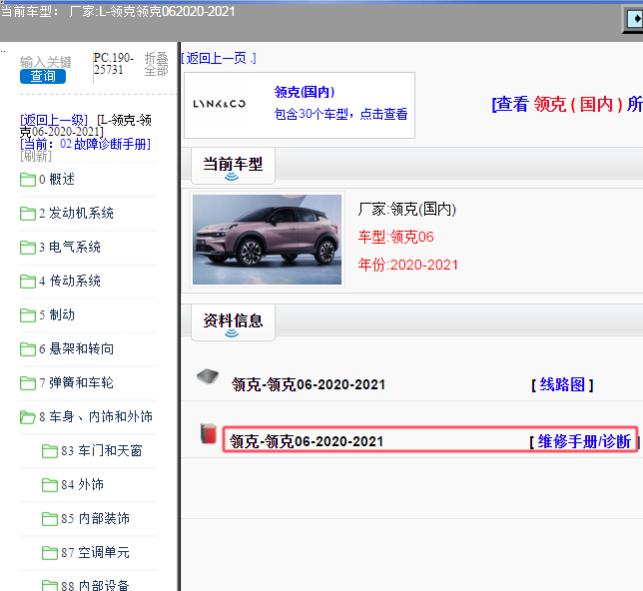Image resolution: width=643 pixels, height=591 pixels.
Task: Click folder icon for 84 外饰
Action: click(50, 485)
